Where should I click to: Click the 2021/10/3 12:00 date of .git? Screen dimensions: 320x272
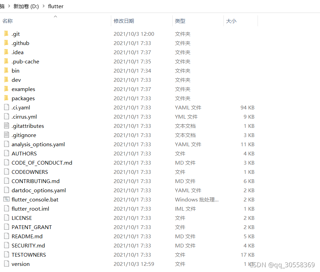click(134, 34)
